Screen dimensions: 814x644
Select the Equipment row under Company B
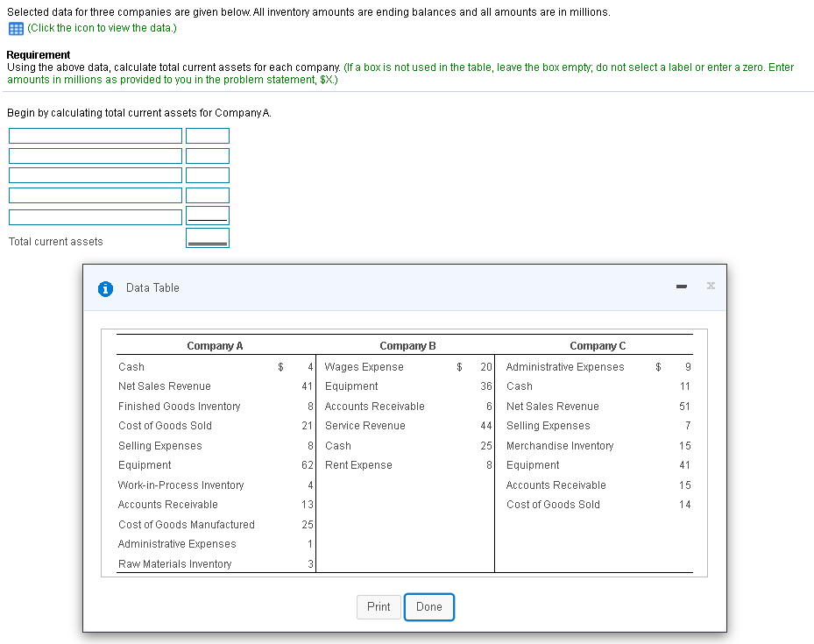pos(350,386)
